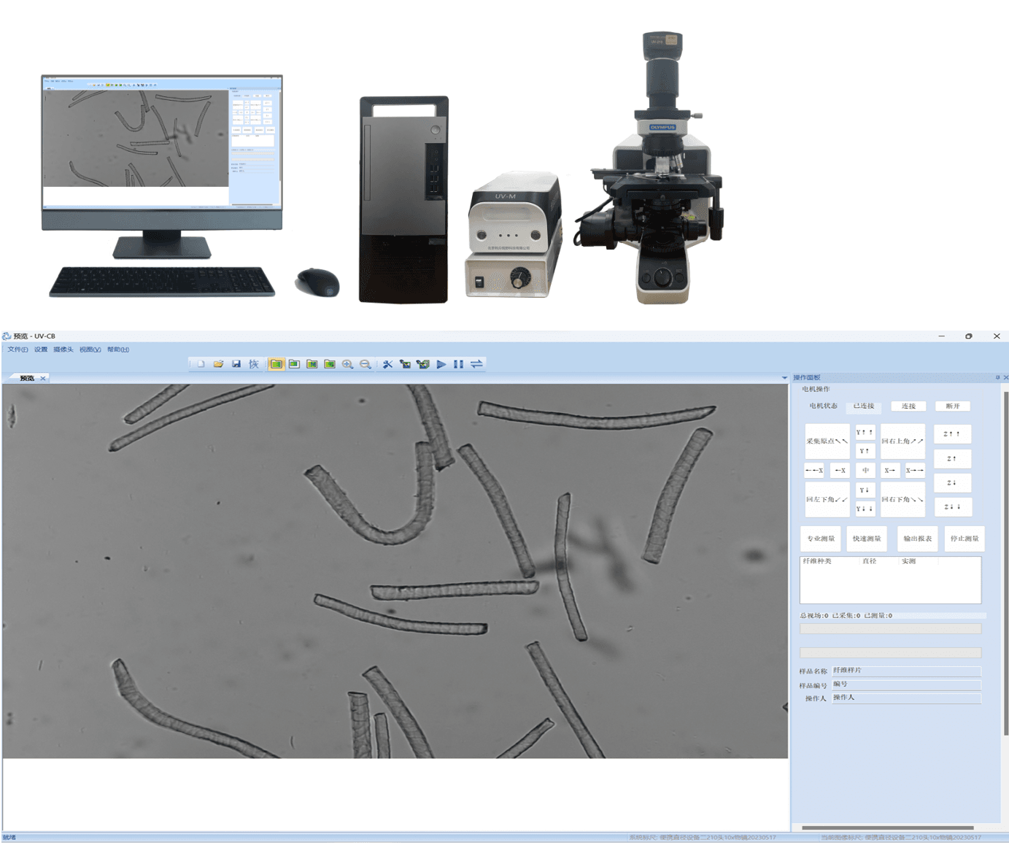
Task: Select the highlighted first image view mode icon
Action: pos(276,364)
